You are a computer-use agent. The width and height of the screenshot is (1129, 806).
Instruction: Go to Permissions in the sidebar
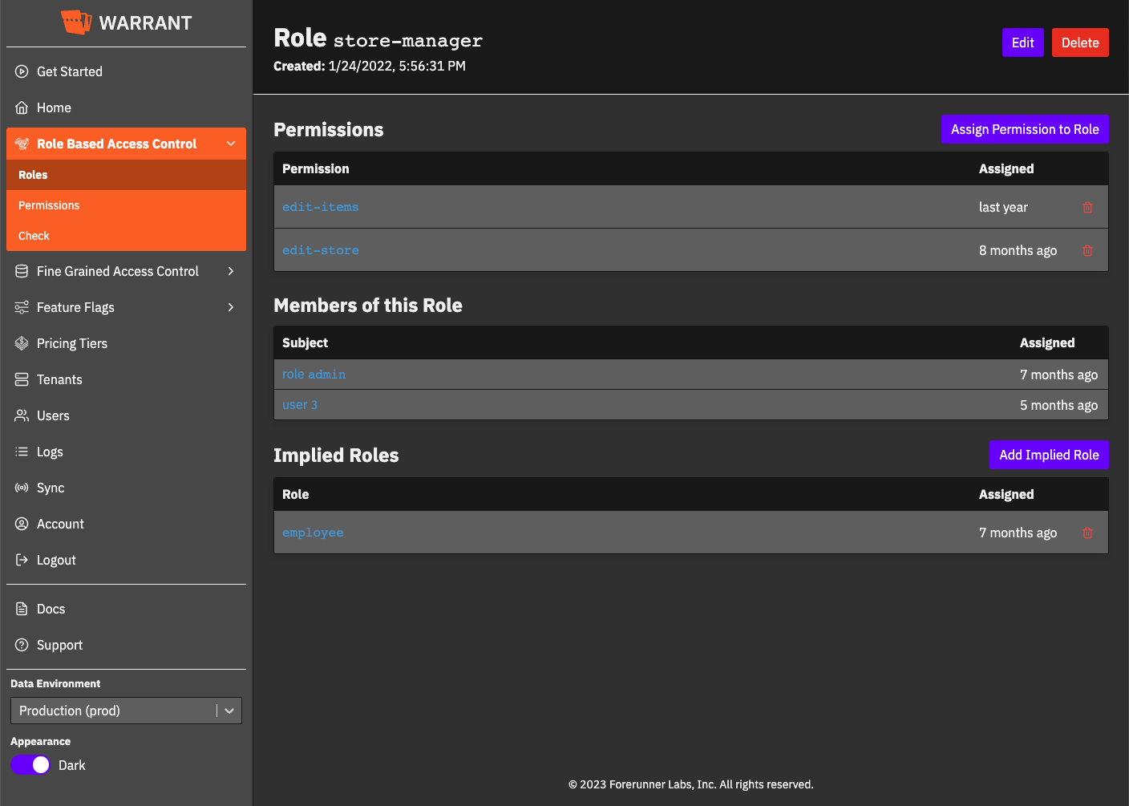pos(49,206)
